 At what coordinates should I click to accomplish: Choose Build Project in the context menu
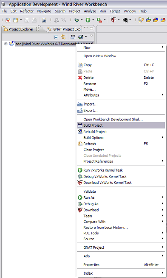point(121,125)
